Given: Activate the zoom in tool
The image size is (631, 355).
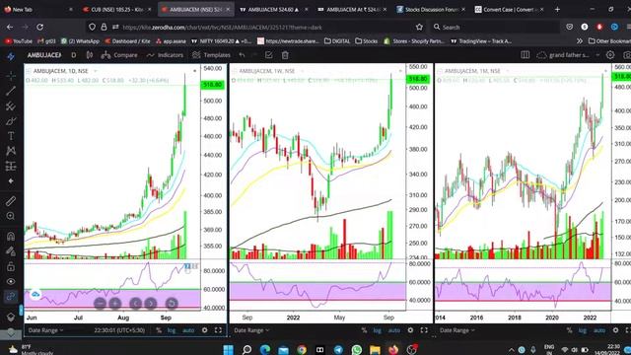Looking at the screenshot, I should [11, 216].
